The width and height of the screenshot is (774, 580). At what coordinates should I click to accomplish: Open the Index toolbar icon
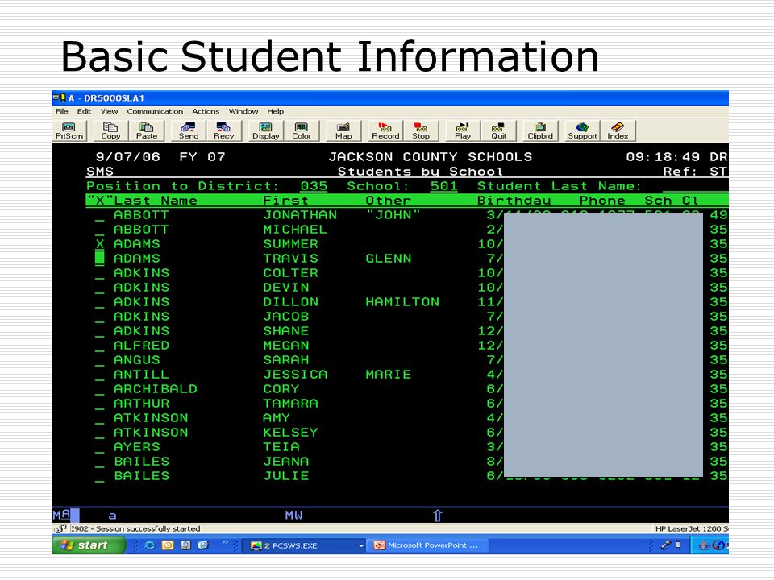pos(618,130)
